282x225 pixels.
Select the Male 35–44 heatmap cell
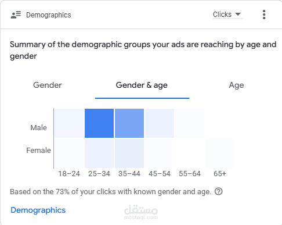[129, 123]
